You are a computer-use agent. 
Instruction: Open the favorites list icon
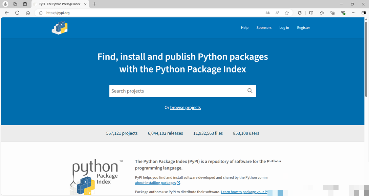coord(322,13)
